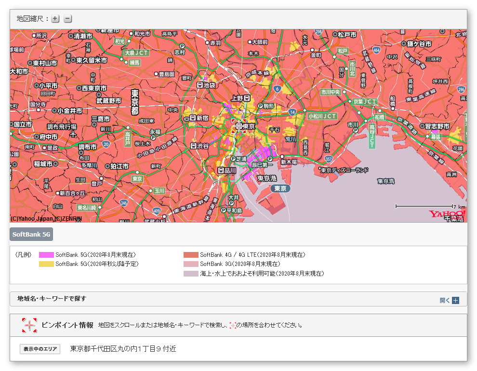Viewport: 477px width, 371px height.
Task: Zoom in the map with plus button
Action: coord(55,18)
